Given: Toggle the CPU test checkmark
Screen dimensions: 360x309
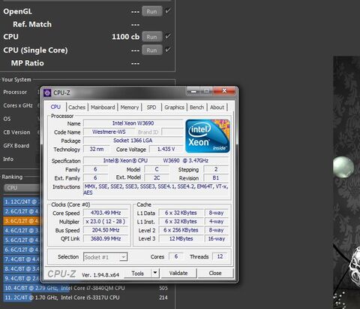Looking at the screenshot, I should pyautogui.click(x=168, y=36).
